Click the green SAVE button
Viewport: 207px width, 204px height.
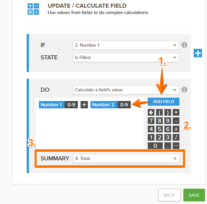point(194,195)
